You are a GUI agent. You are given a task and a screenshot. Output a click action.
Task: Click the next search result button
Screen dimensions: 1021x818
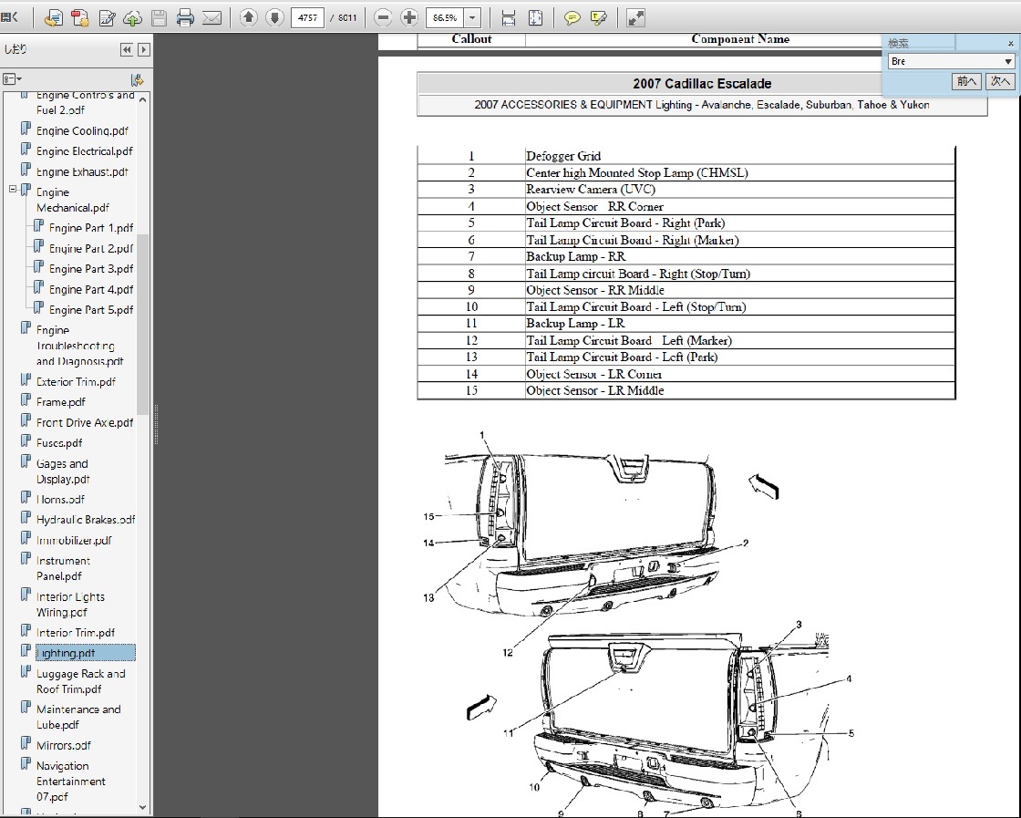(1000, 81)
